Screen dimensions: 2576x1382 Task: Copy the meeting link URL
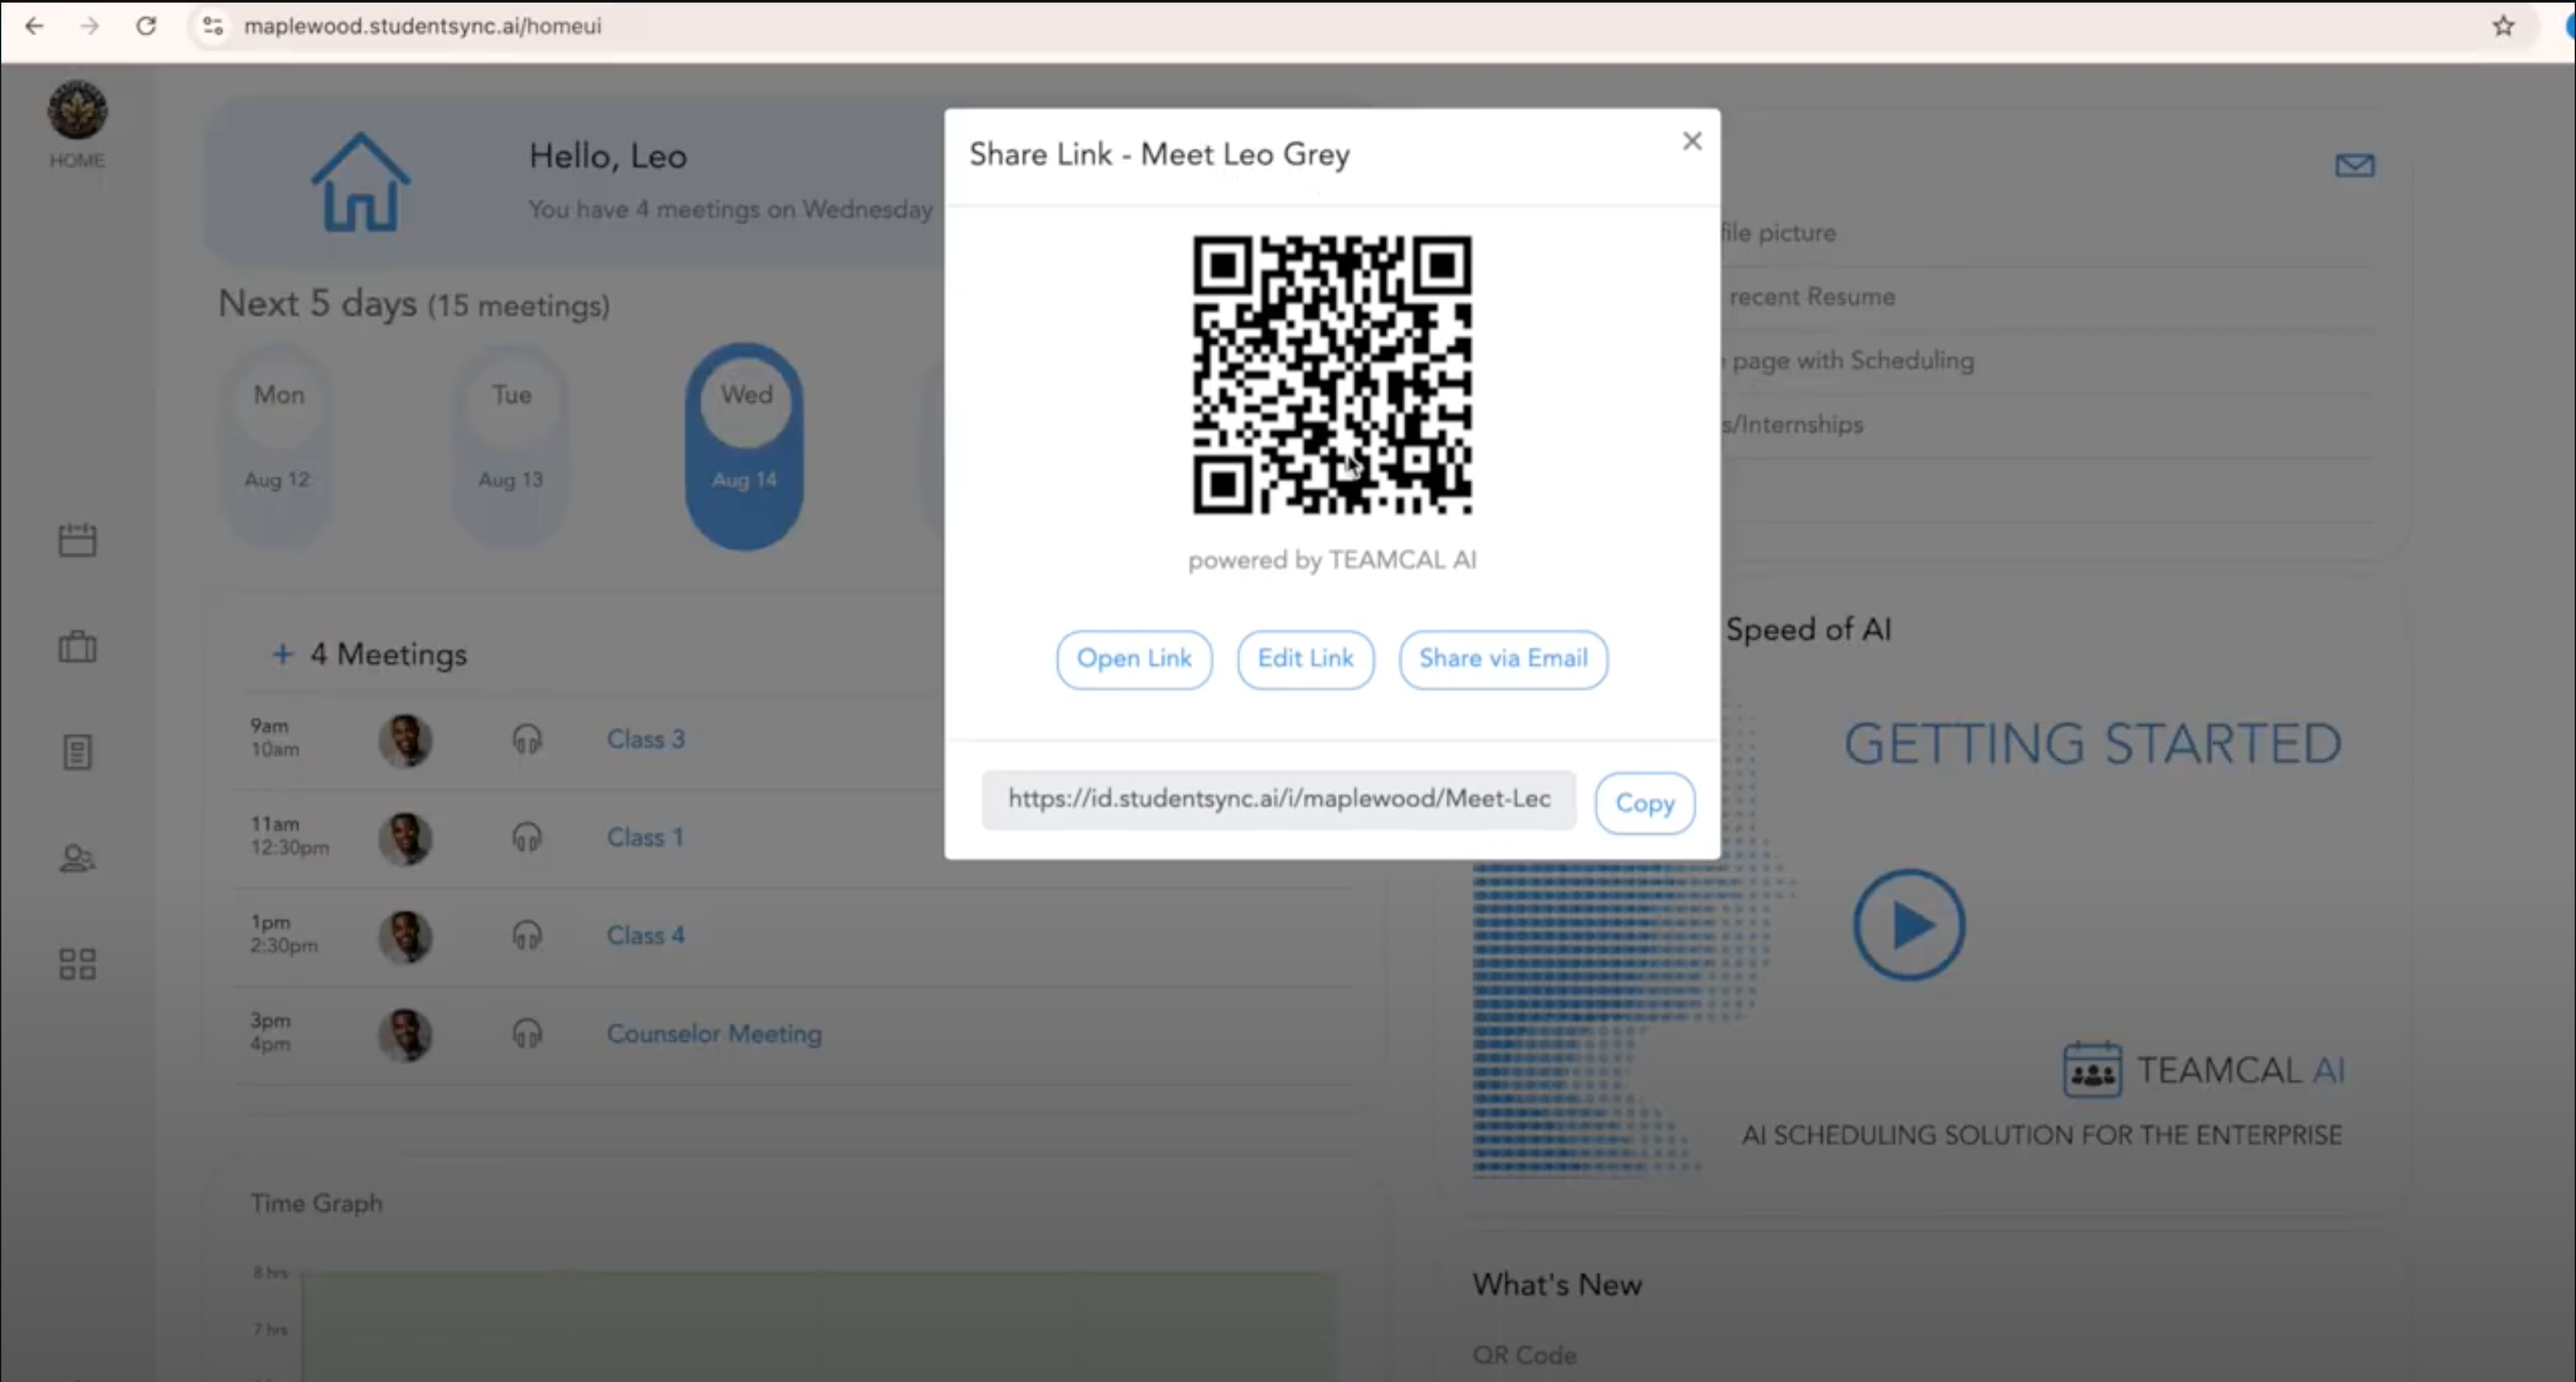tap(1644, 803)
